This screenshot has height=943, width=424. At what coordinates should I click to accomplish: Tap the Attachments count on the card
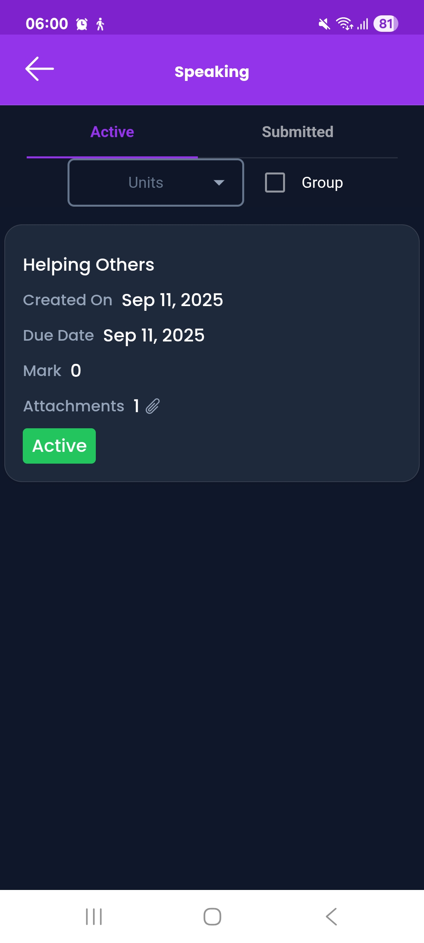(136, 406)
